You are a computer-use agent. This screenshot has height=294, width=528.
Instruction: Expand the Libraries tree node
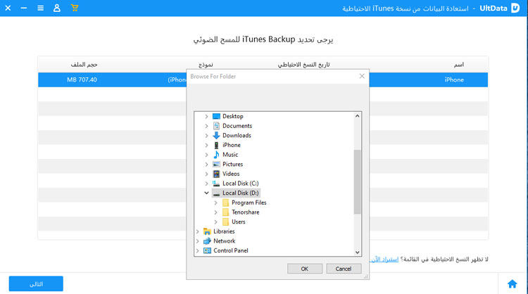tap(198, 231)
